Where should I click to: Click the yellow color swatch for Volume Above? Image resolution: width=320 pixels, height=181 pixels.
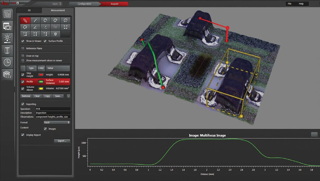(41, 89)
